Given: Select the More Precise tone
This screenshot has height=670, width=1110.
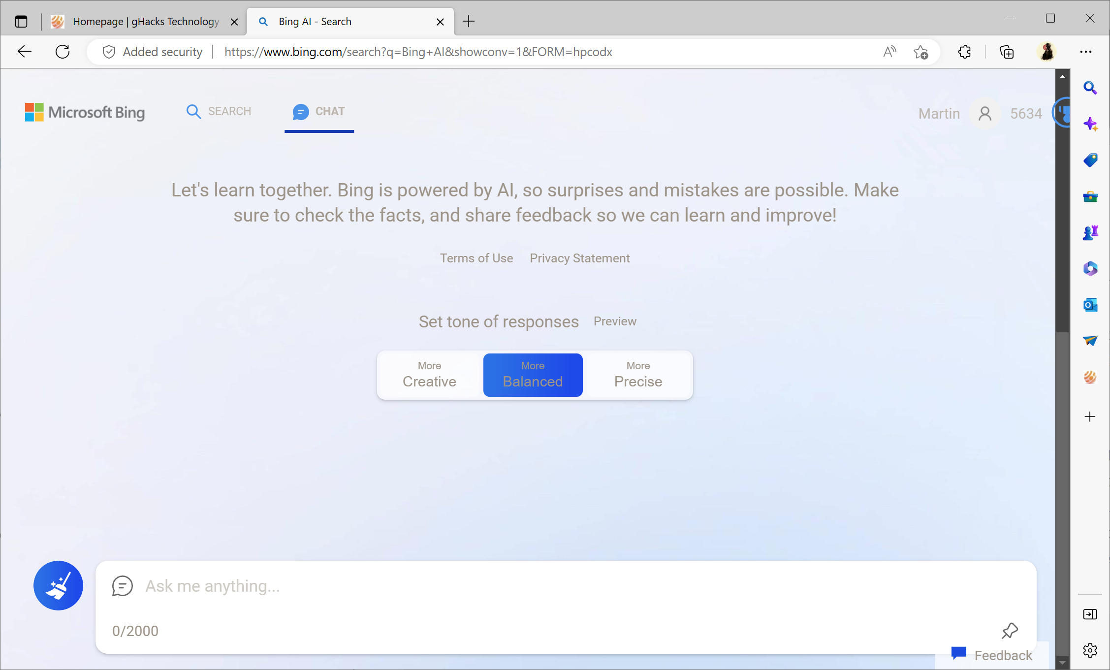Looking at the screenshot, I should [x=638, y=375].
